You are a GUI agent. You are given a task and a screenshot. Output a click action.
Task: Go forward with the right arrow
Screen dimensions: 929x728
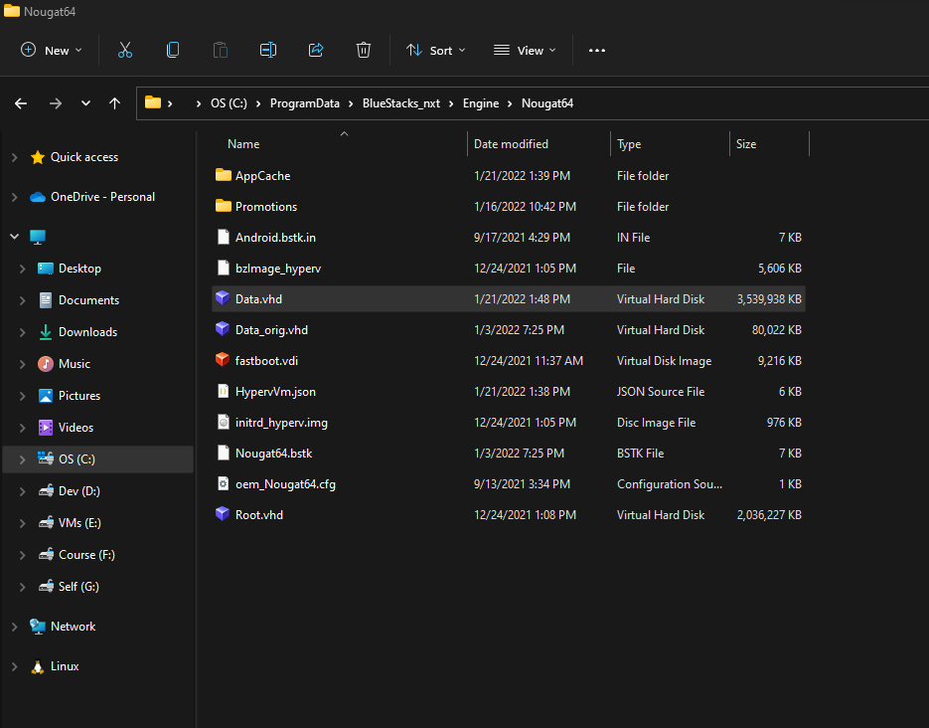55,103
